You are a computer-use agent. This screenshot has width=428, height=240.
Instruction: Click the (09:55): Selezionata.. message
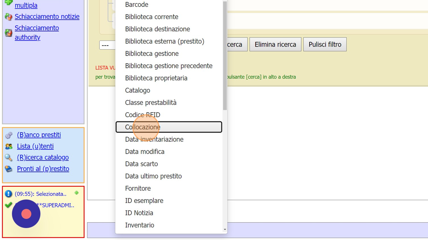click(41, 194)
